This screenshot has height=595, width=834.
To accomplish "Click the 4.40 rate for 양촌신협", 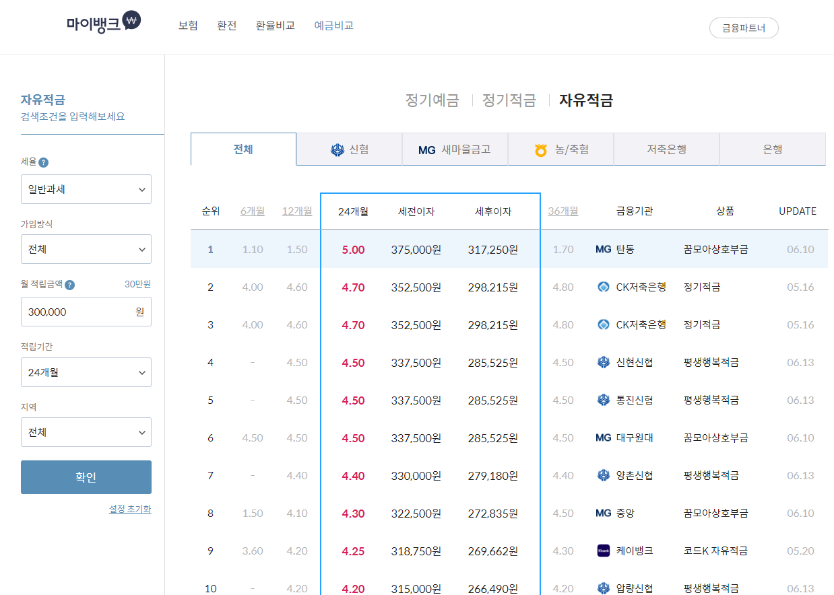I will [x=353, y=476].
